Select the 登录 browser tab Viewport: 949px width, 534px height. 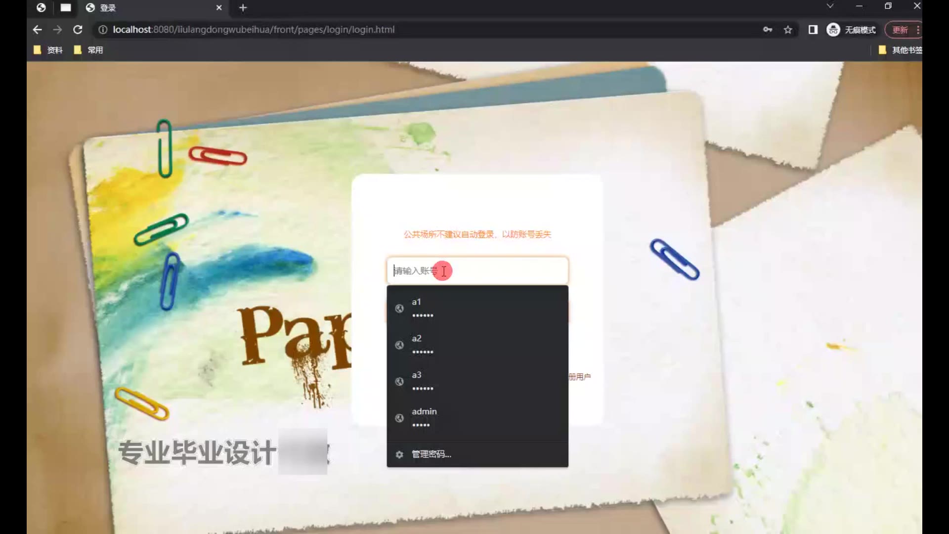pos(153,7)
